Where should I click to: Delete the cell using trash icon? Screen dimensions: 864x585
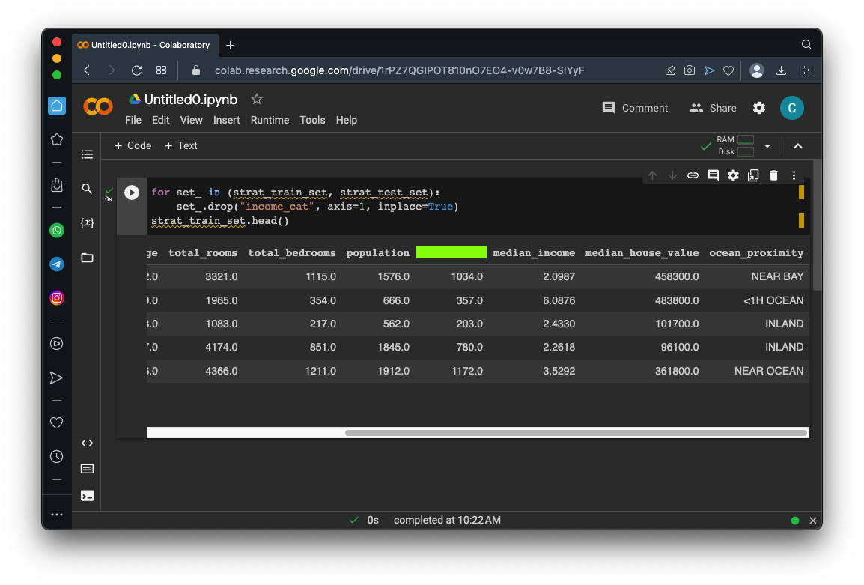coord(773,175)
